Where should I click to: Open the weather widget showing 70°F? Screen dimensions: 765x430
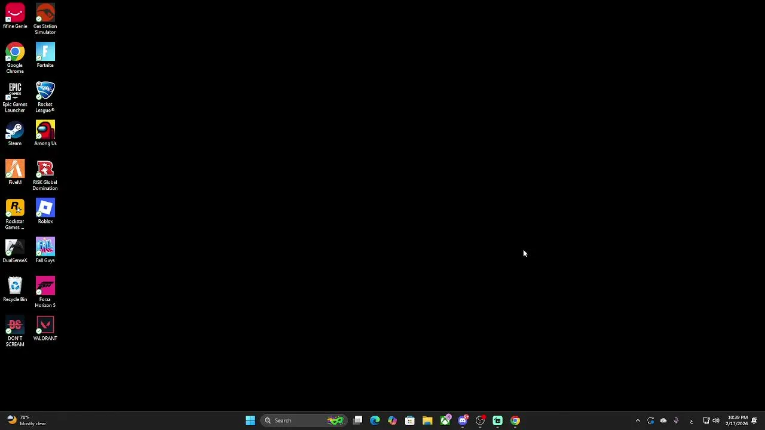click(x=26, y=420)
